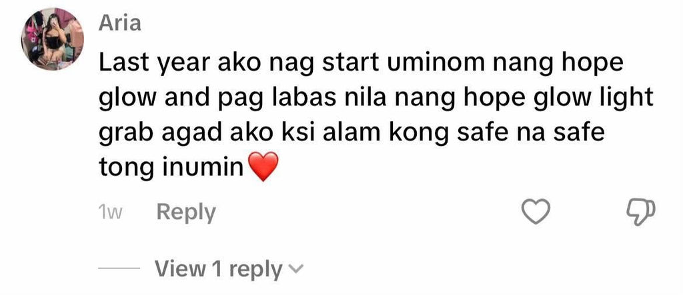683x295 pixels.
Task: Like Aria's comment with the heart icon
Action: (x=536, y=212)
